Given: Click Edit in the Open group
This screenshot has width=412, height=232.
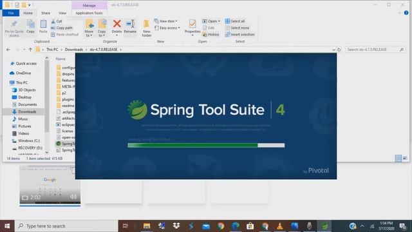Looking at the screenshot, I should (209, 28).
